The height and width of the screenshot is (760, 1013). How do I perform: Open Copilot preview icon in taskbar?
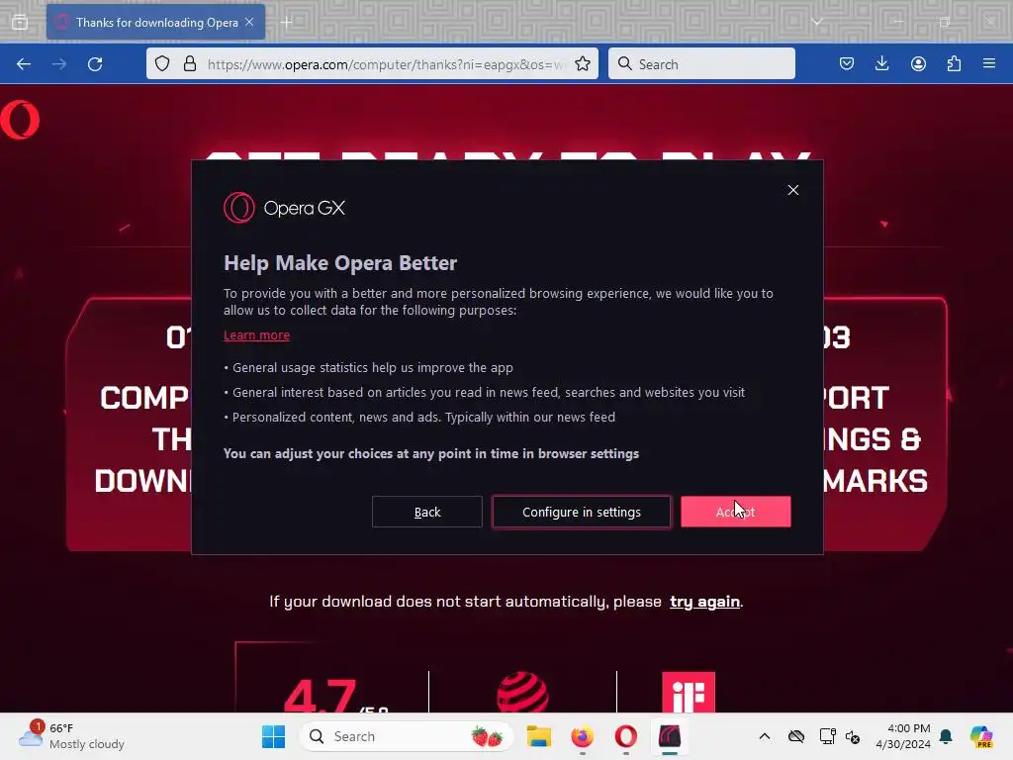(981, 736)
